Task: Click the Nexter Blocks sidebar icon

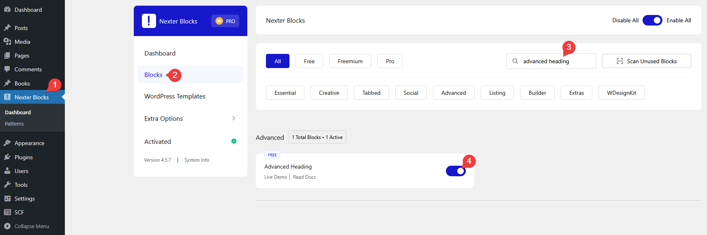Action: pos(7,97)
